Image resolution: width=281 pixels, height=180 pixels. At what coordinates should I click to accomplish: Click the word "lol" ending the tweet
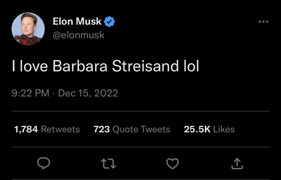click(191, 66)
